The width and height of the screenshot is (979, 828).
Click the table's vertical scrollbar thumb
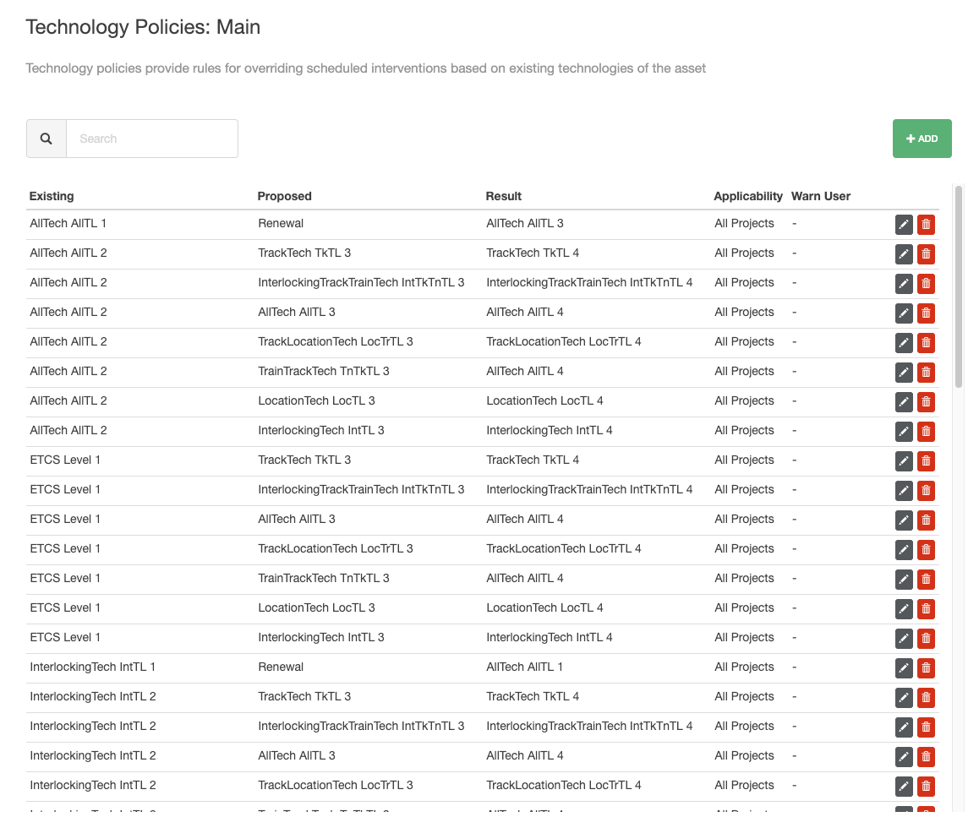coord(959,287)
